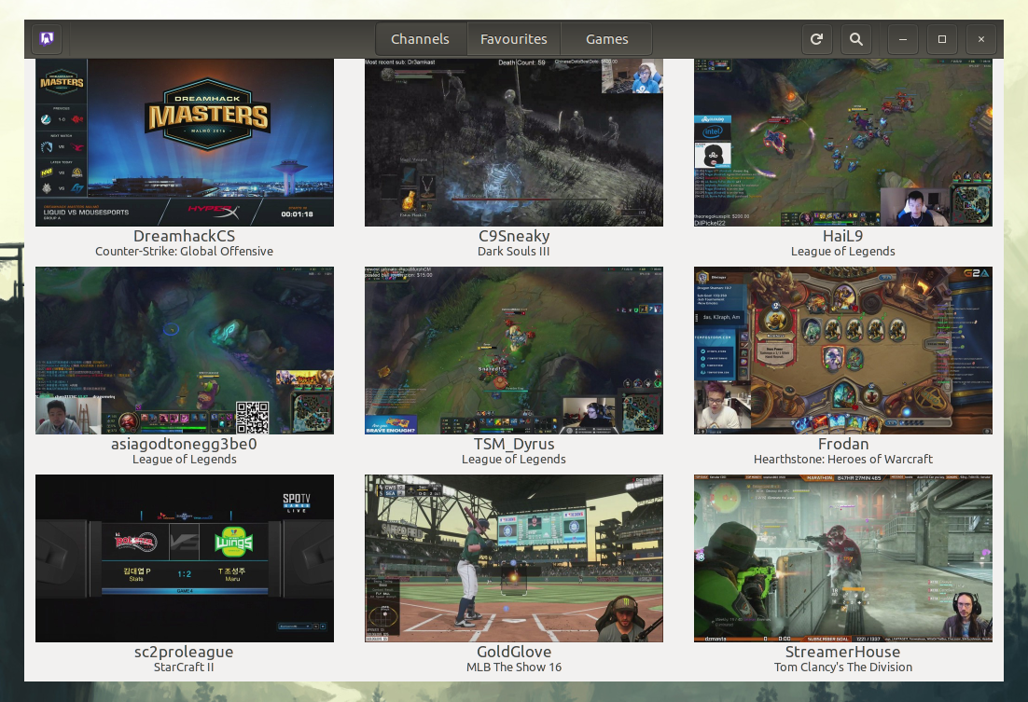Screen dimensions: 1028x702
Task: Click the DreamhackCS channel name
Action: pyautogui.click(x=184, y=236)
